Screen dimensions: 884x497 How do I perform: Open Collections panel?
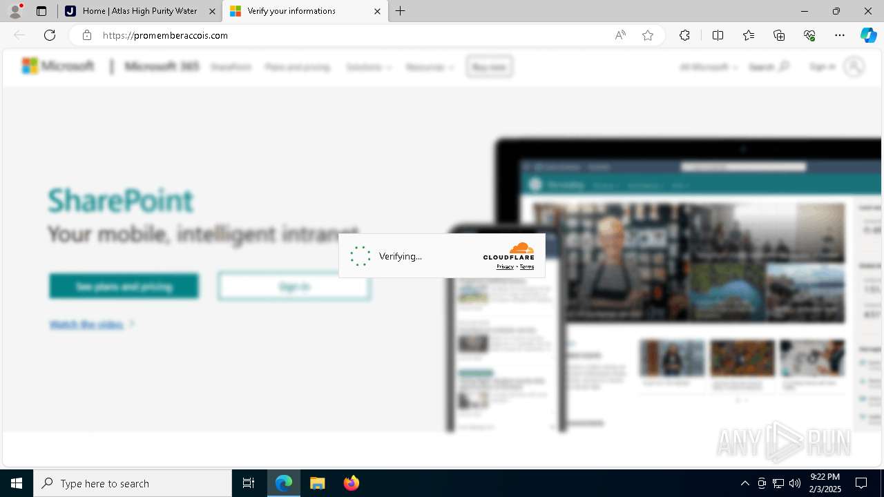779,35
